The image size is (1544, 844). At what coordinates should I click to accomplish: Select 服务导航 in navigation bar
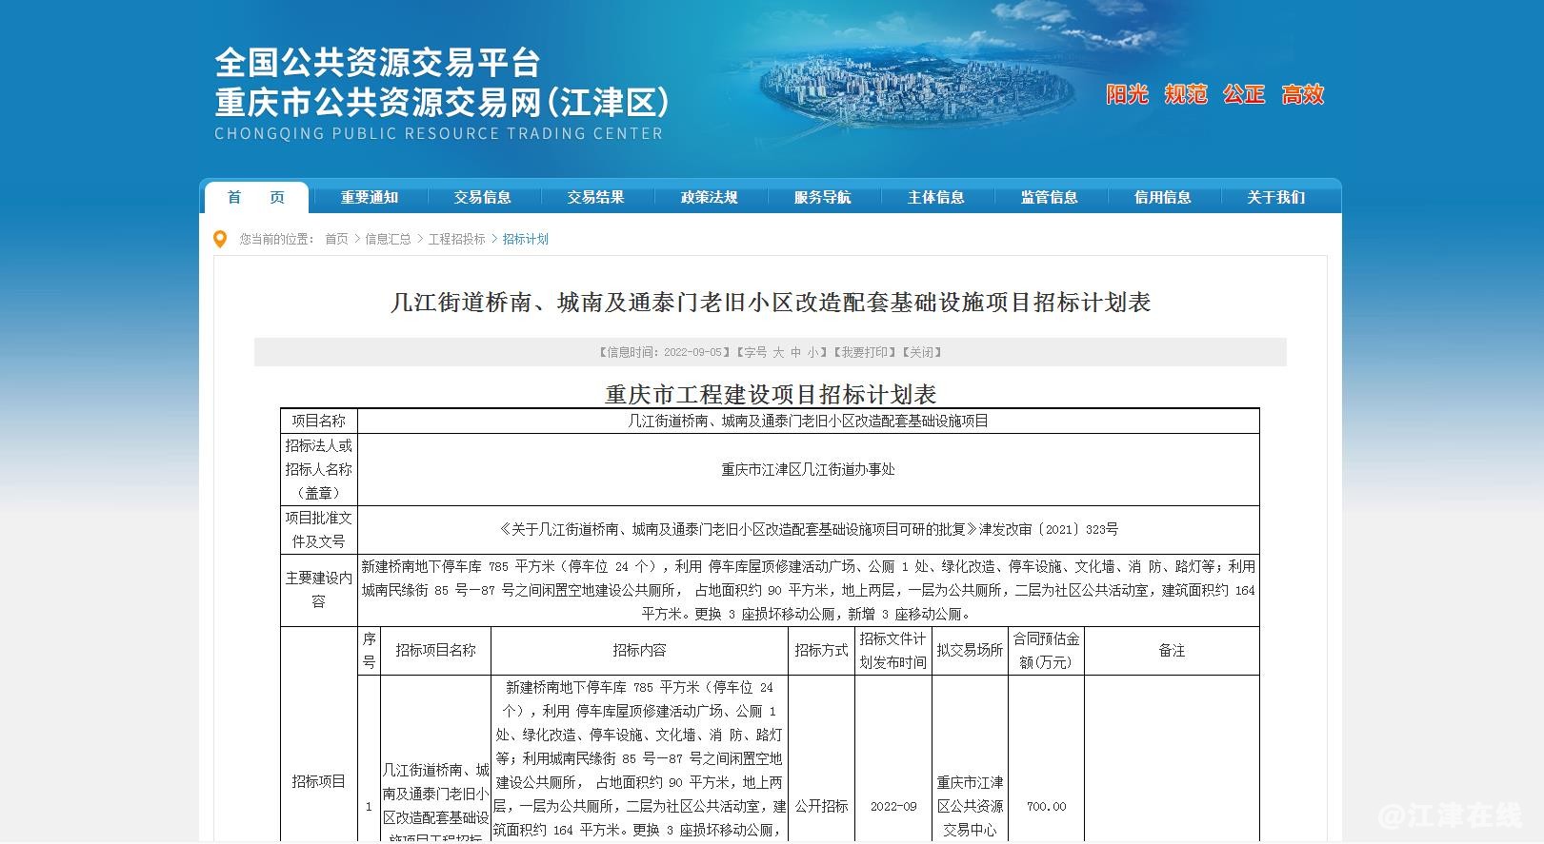(823, 197)
